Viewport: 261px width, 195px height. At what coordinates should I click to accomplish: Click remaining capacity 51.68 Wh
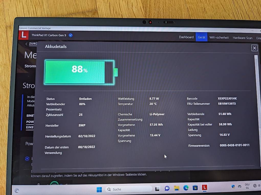click(x=225, y=114)
